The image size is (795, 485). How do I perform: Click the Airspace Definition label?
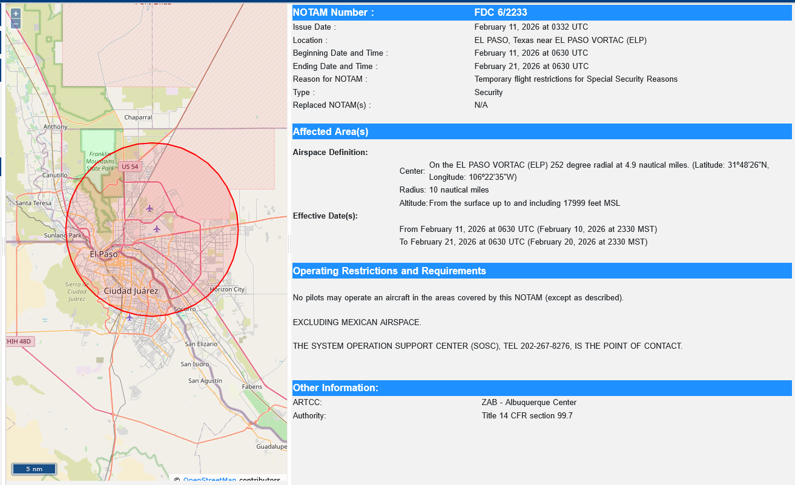pos(330,153)
